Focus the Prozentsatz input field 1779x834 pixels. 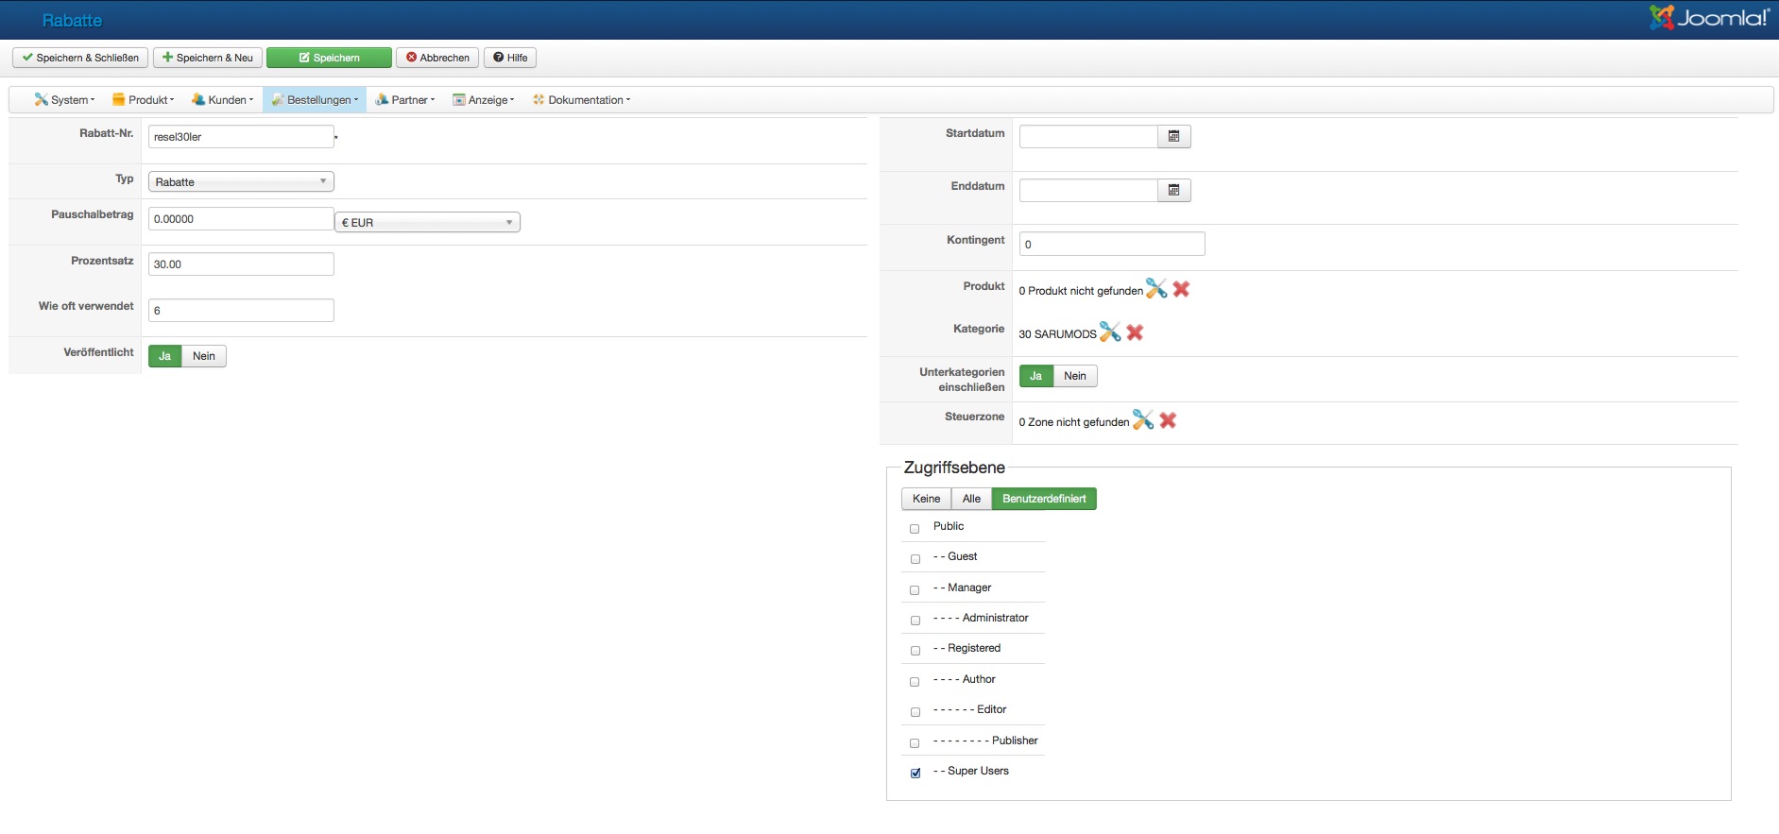[241, 264]
